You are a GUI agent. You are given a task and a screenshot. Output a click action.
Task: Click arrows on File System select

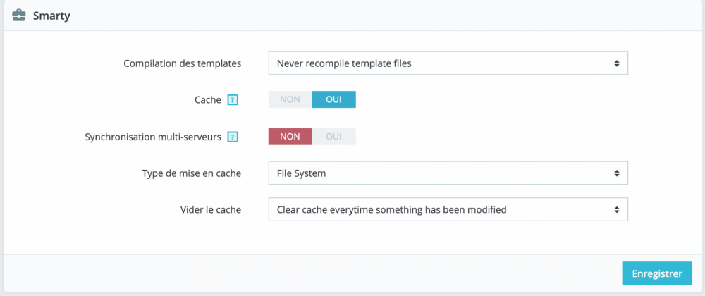click(616, 173)
